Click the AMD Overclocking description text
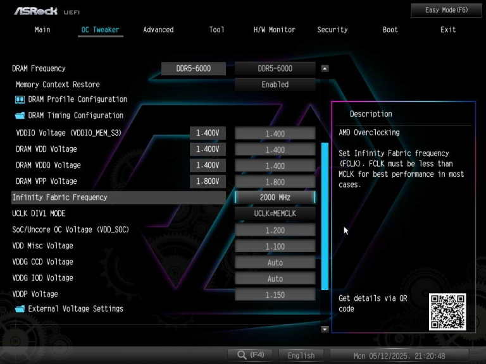The height and width of the screenshot is (364, 486). (x=369, y=133)
